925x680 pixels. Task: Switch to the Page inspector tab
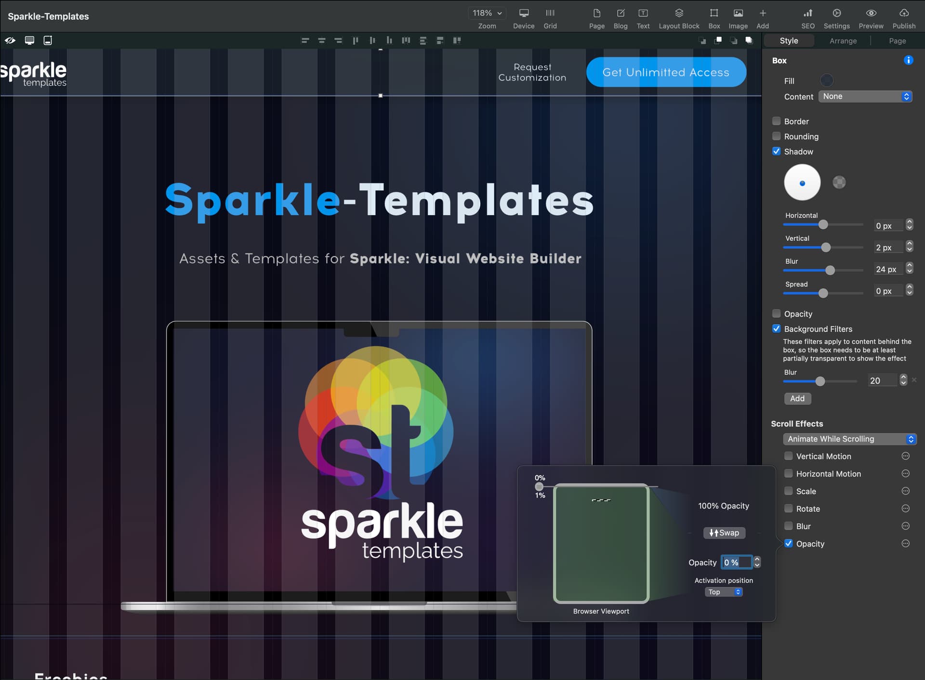897,41
